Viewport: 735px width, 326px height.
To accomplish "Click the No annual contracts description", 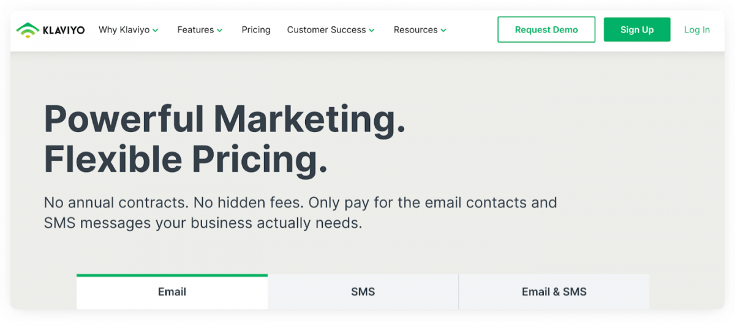I will [x=300, y=213].
